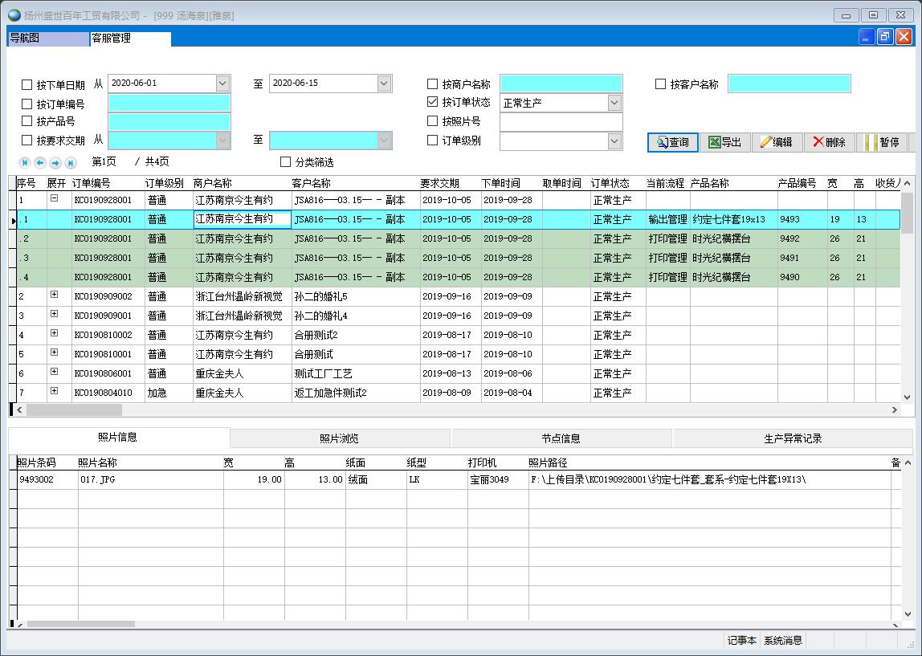Uncheck the 按订单状态 filter checkbox
The width and height of the screenshot is (922, 656).
(x=433, y=103)
